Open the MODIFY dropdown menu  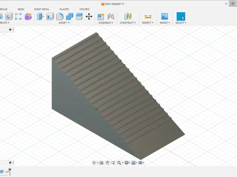(64, 23)
